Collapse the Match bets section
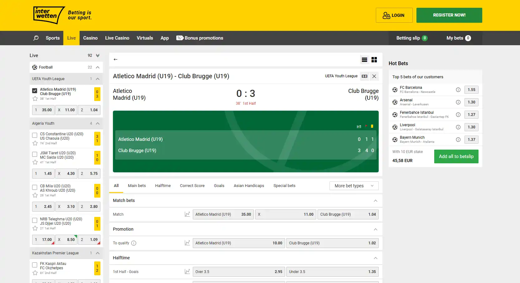Screen dimensions: 520x283 pyautogui.click(x=376, y=201)
